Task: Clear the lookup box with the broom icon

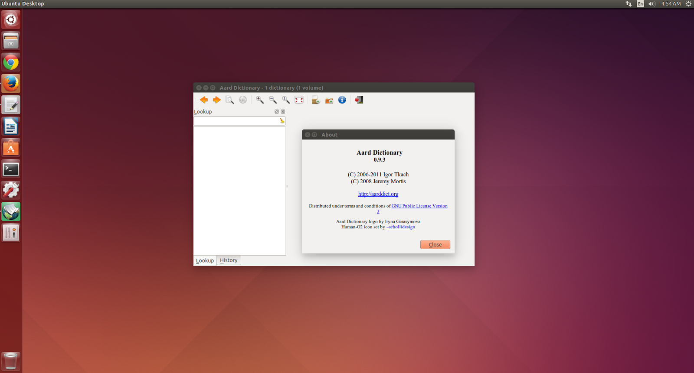Action: point(282,121)
